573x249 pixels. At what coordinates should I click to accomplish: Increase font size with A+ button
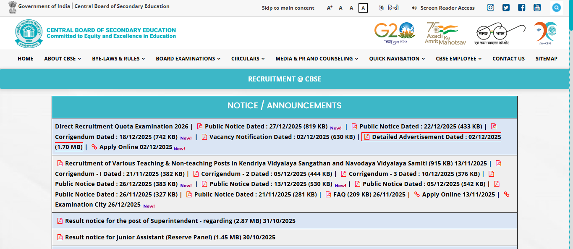coord(329,7)
